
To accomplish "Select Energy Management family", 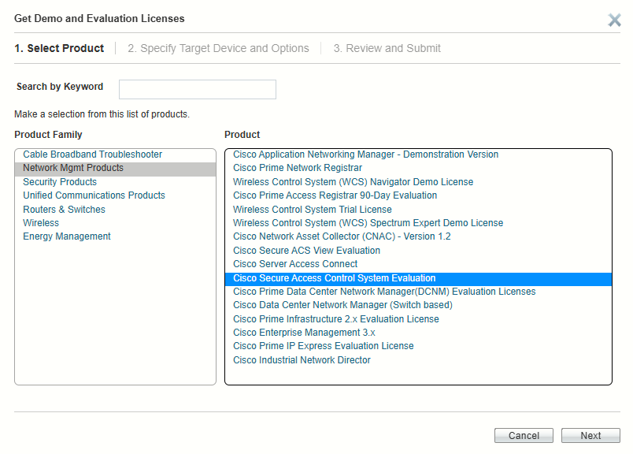I will tap(116, 236).
